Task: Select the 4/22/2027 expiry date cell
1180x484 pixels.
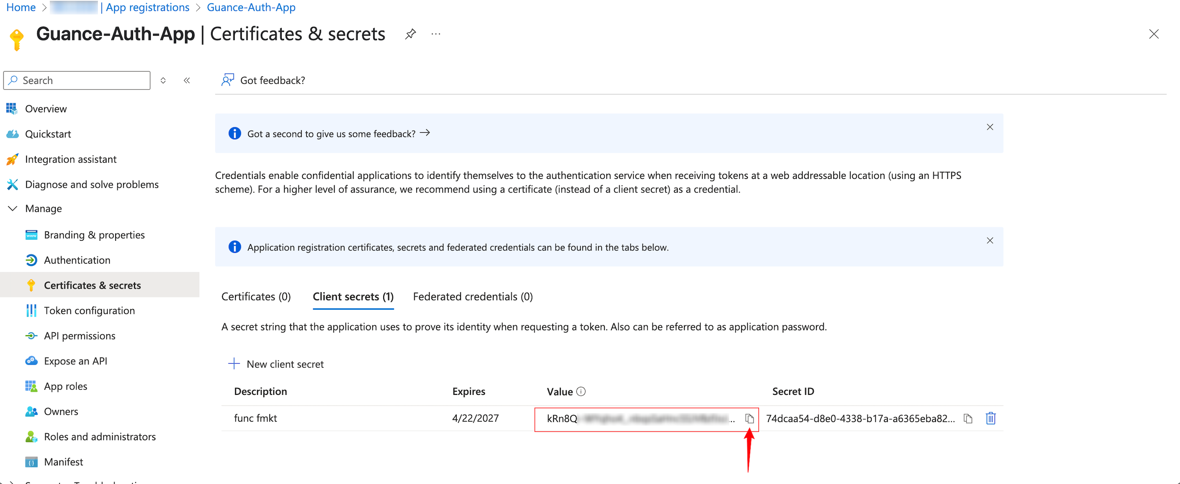Action: [x=476, y=419]
